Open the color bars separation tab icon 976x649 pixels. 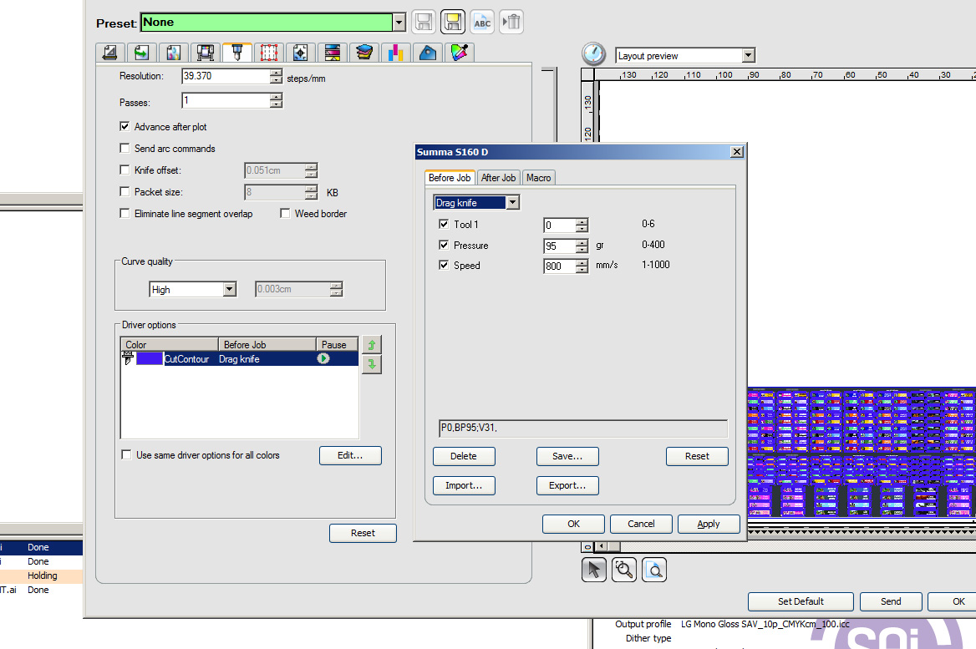click(333, 53)
